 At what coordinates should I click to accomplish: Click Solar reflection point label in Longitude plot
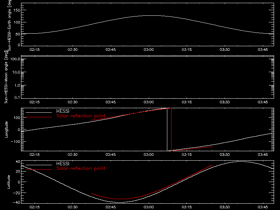81,116
